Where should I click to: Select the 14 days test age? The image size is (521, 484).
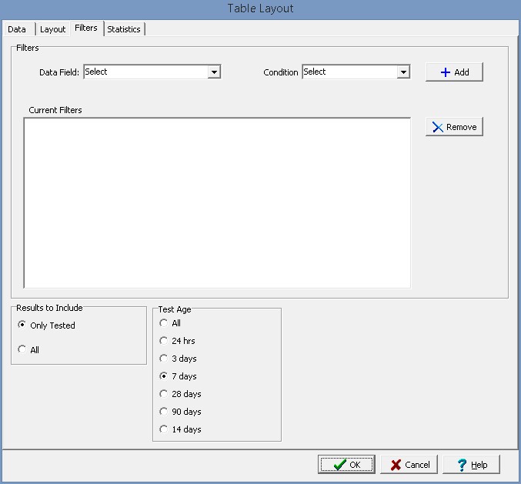[163, 429]
